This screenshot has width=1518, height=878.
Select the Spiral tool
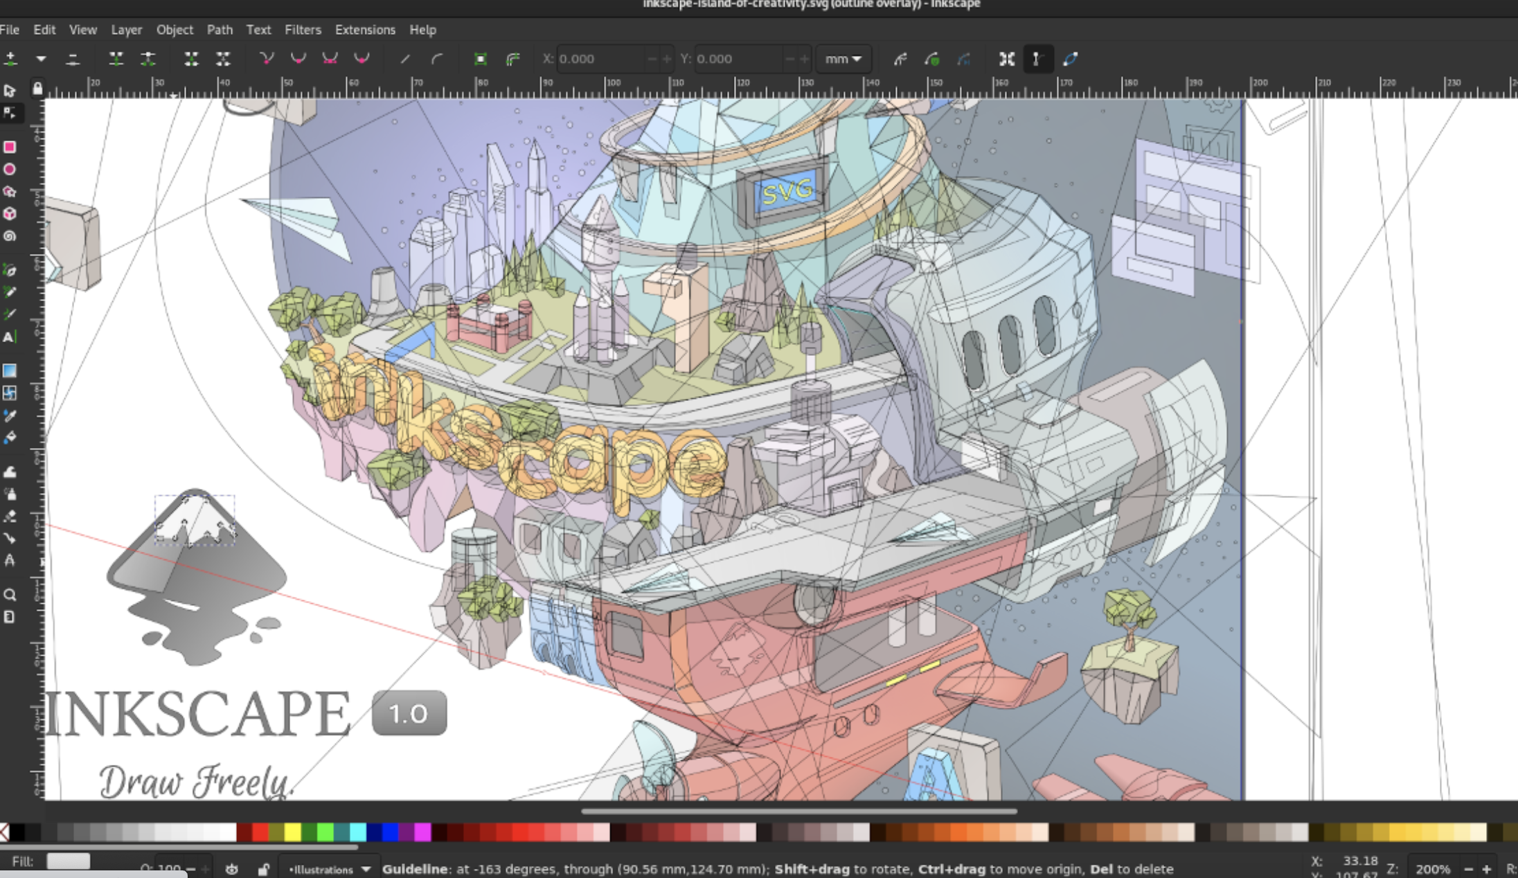tap(10, 236)
